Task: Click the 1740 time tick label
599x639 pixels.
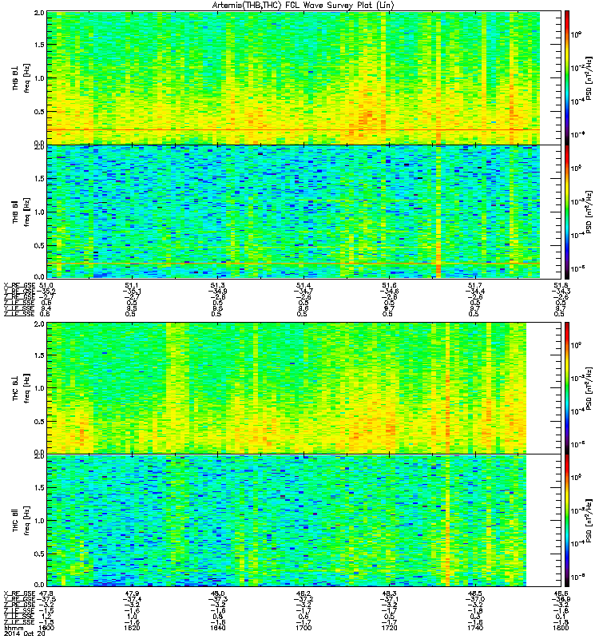Action: tap(475, 628)
